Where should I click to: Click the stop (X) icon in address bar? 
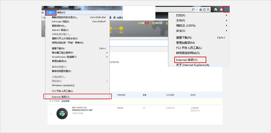click(208, 10)
